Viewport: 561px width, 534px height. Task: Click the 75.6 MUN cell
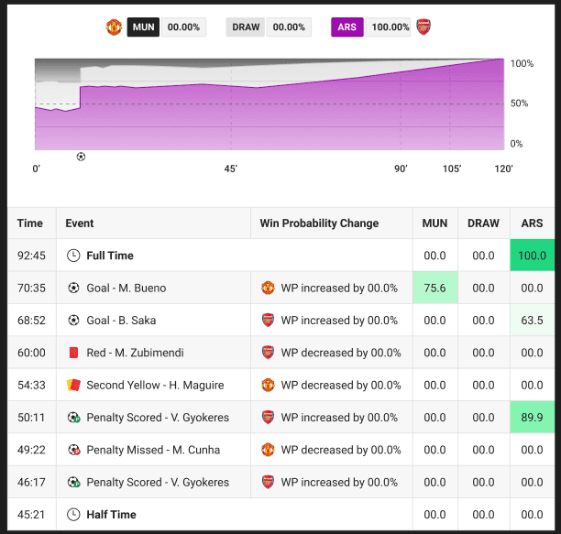point(435,288)
